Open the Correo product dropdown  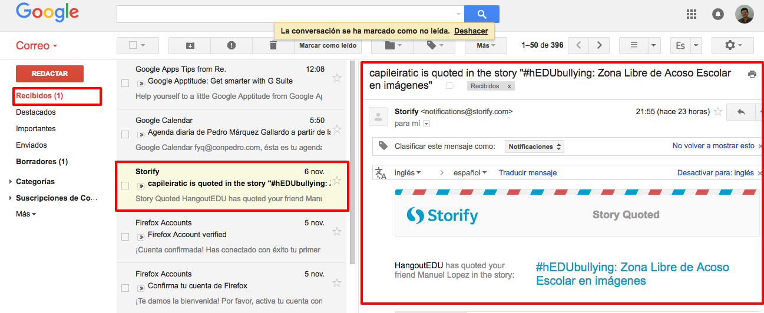pos(37,46)
